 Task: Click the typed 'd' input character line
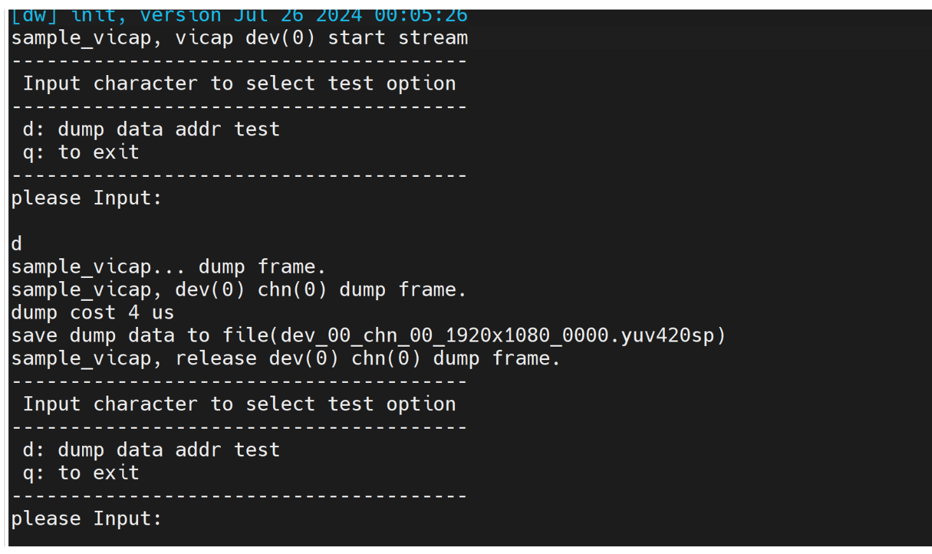coord(17,244)
